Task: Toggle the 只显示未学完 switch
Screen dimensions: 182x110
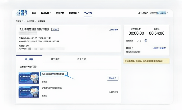Action: click(34, 67)
